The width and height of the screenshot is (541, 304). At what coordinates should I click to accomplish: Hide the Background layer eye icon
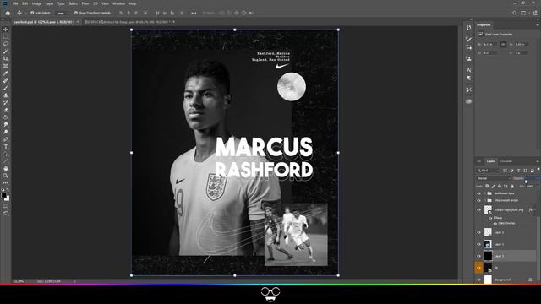tap(478, 280)
